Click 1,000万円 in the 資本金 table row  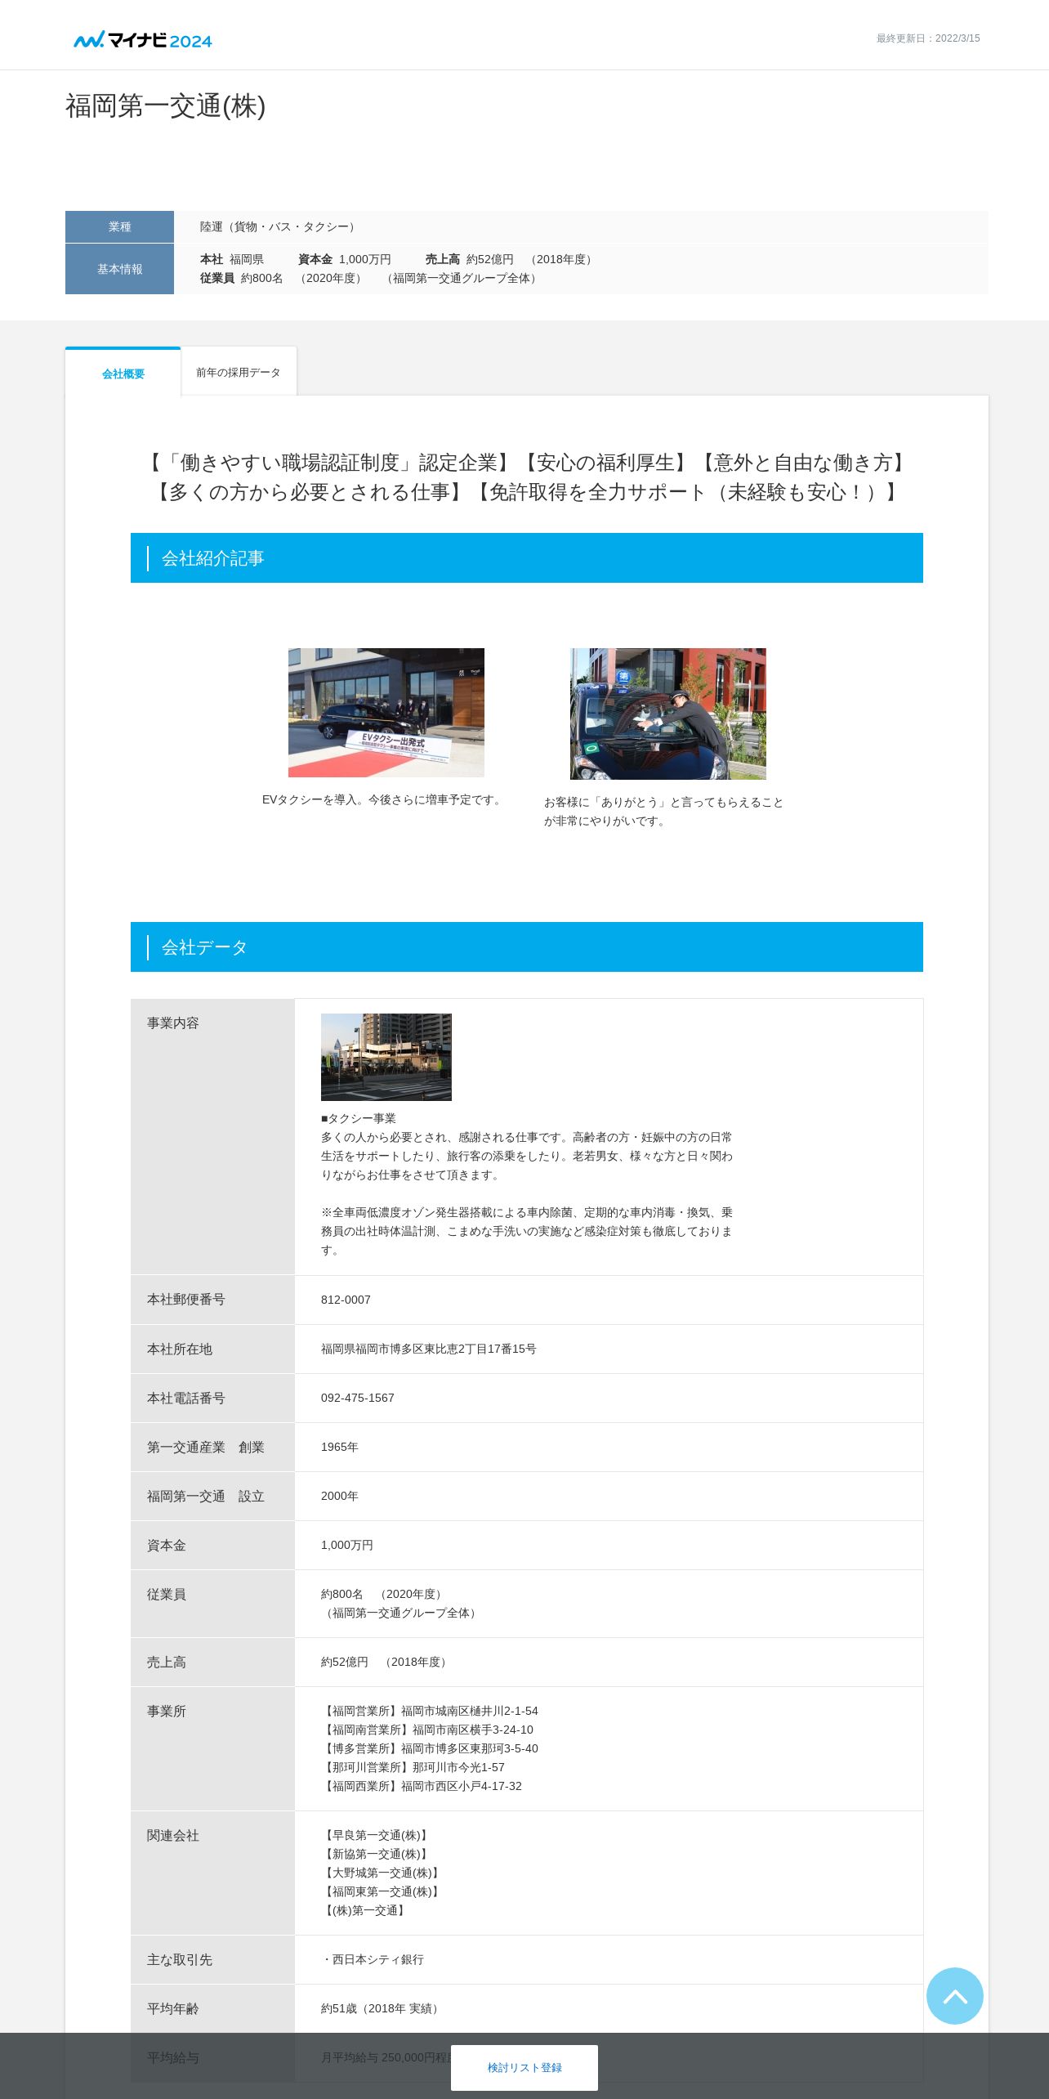(346, 1545)
